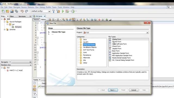Click the search field magnifier
This screenshot has height=98, width=174.
168,7
